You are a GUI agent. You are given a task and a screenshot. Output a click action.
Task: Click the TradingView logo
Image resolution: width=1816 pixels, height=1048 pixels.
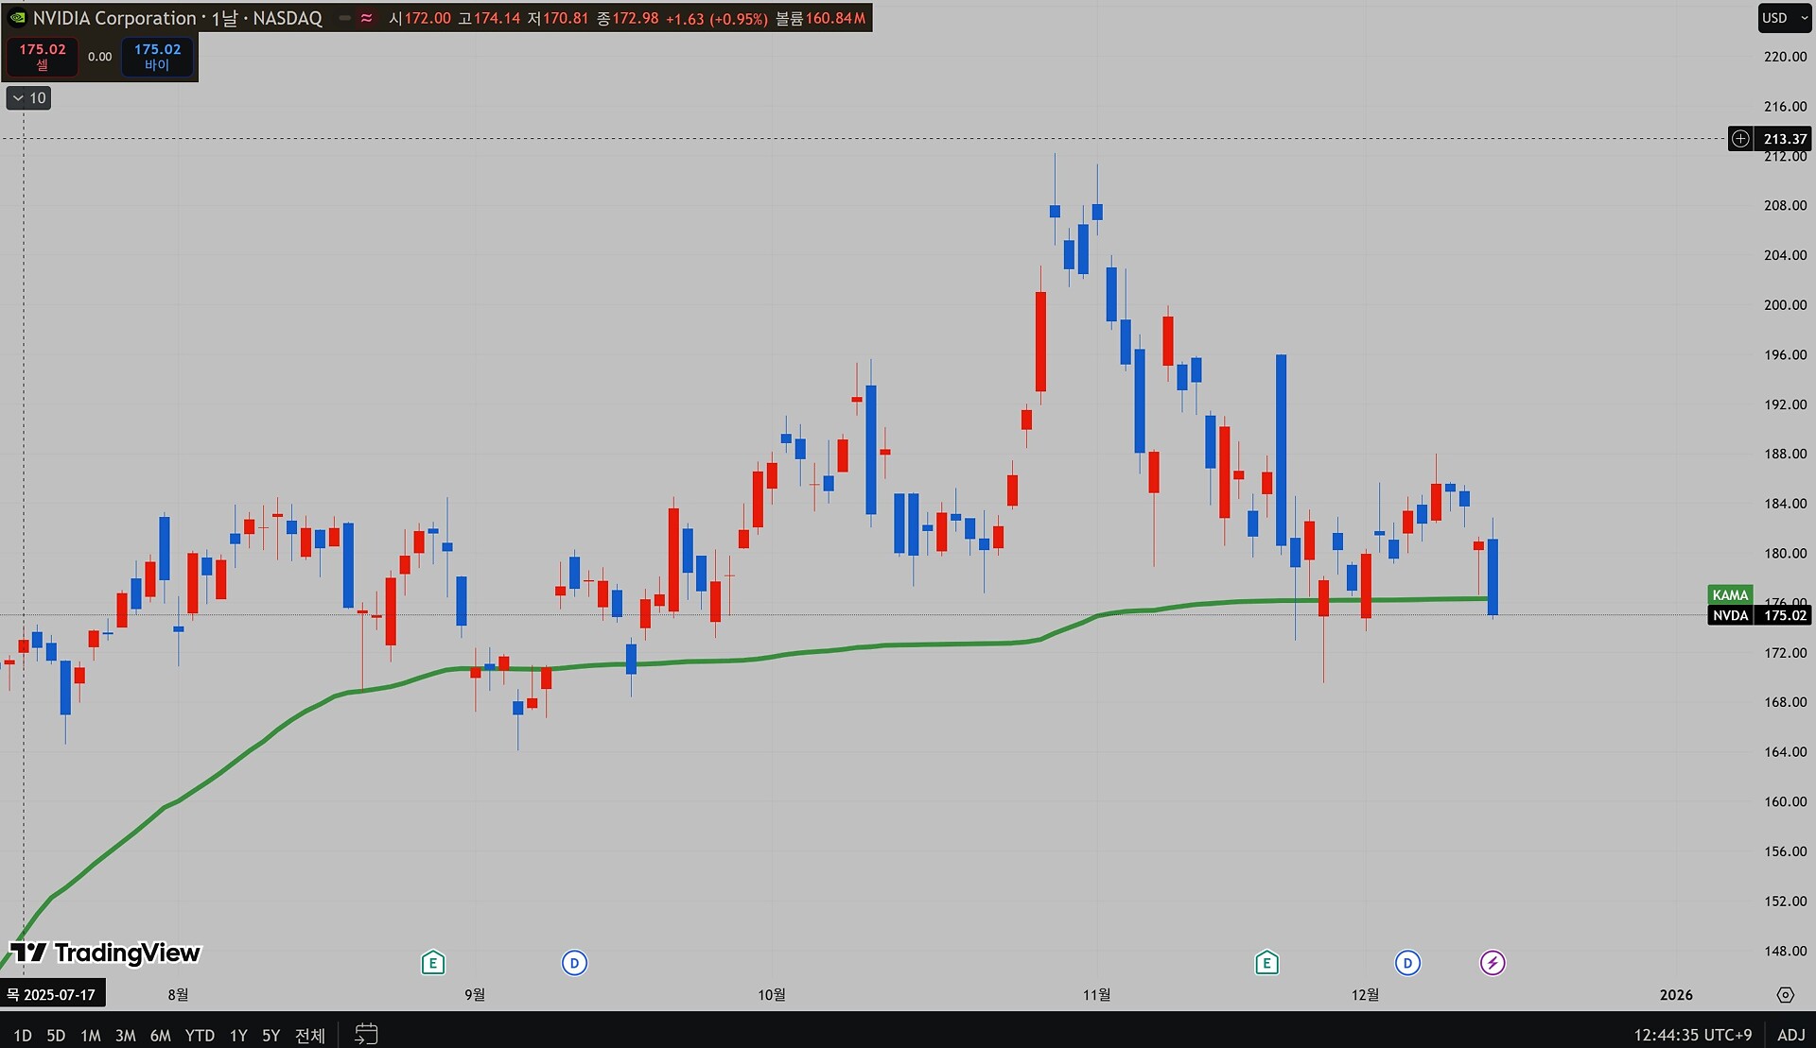pyautogui.click(x=105, y=953)
